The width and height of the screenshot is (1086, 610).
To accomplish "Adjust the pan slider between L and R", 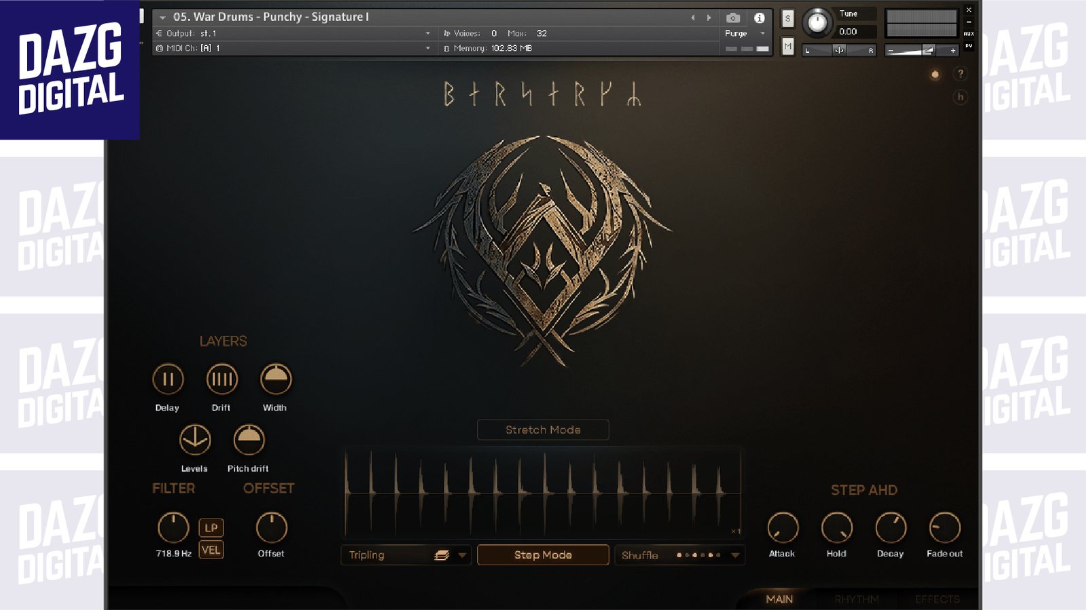I will [839, 50].
